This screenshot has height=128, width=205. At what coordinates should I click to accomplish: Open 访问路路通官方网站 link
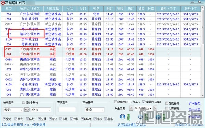pos(132,125)
